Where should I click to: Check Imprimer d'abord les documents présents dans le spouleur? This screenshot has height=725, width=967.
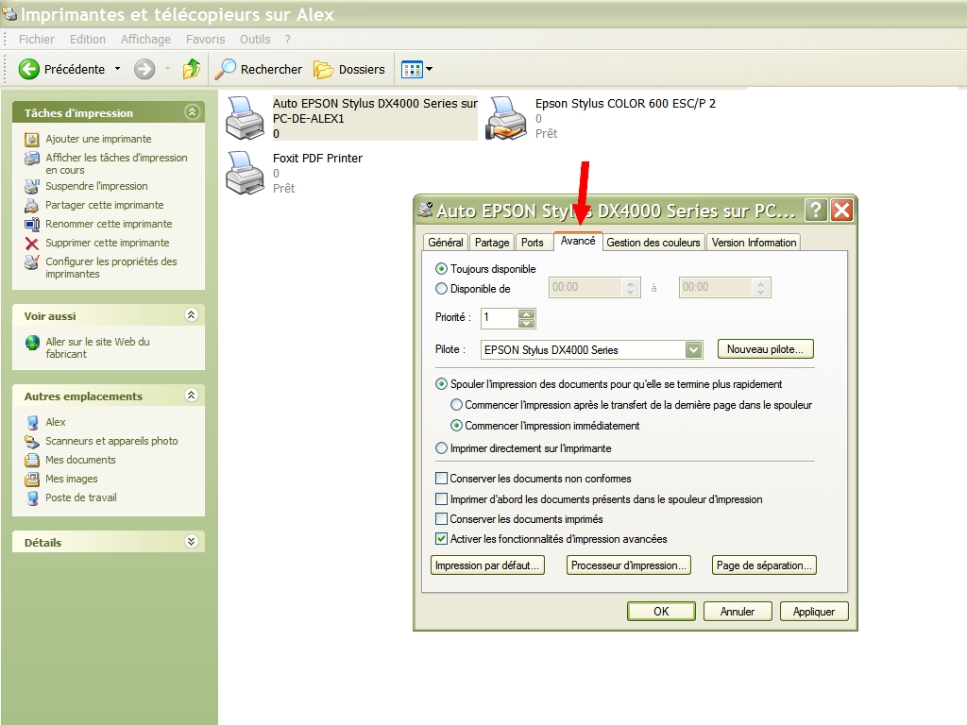(442, 498)
